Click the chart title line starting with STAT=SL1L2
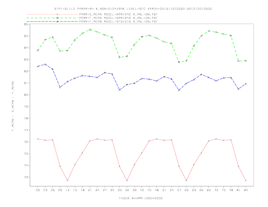Viewport: 268px width, 207px height. (x=133, y=9)
